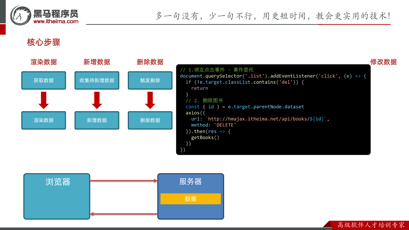Image resolution: width=409 pixels, height=230 pixels.
Task: Click the yellow 数据 bar
Action: coord(191,199)
